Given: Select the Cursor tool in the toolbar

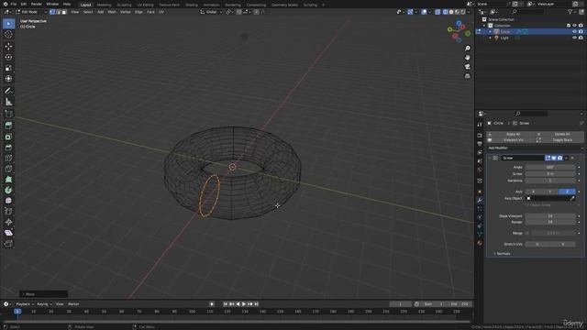Looking at the screenshot, I should click(x=8, y=35).
